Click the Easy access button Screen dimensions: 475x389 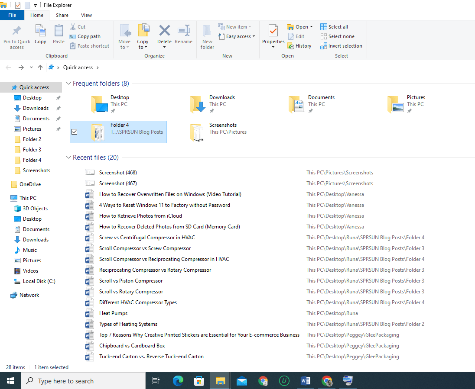coord(237,36)
